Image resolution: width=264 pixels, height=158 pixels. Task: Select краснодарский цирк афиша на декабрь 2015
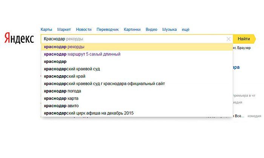coord(137,113)
